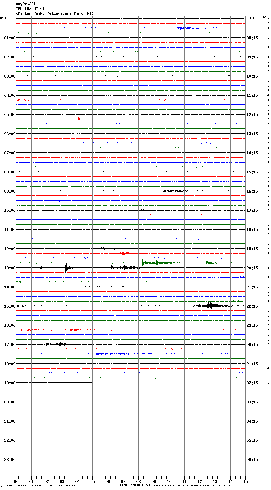
Task: Click the 16:15 UTC time label
Action: (252, 191)
